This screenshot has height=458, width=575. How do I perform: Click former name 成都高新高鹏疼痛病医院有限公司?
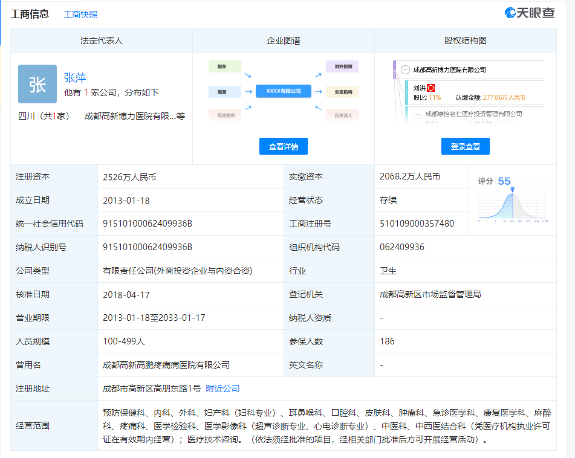(166, 365)
